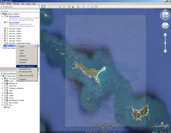Open the Affichage menu in menu bar
171x133 pixels.
(16, 4)
